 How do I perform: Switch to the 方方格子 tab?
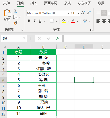(84, 3)
